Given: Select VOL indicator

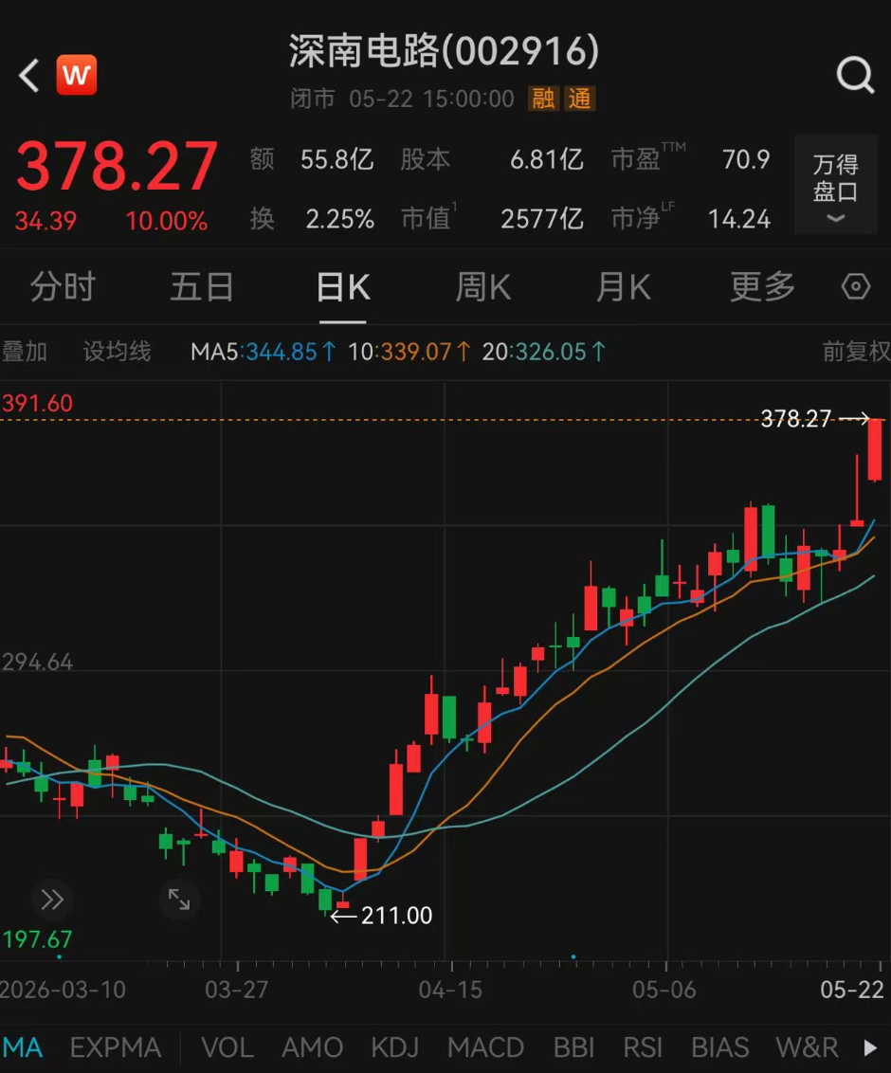Looking at the screenshot, I should [227, 1047].
